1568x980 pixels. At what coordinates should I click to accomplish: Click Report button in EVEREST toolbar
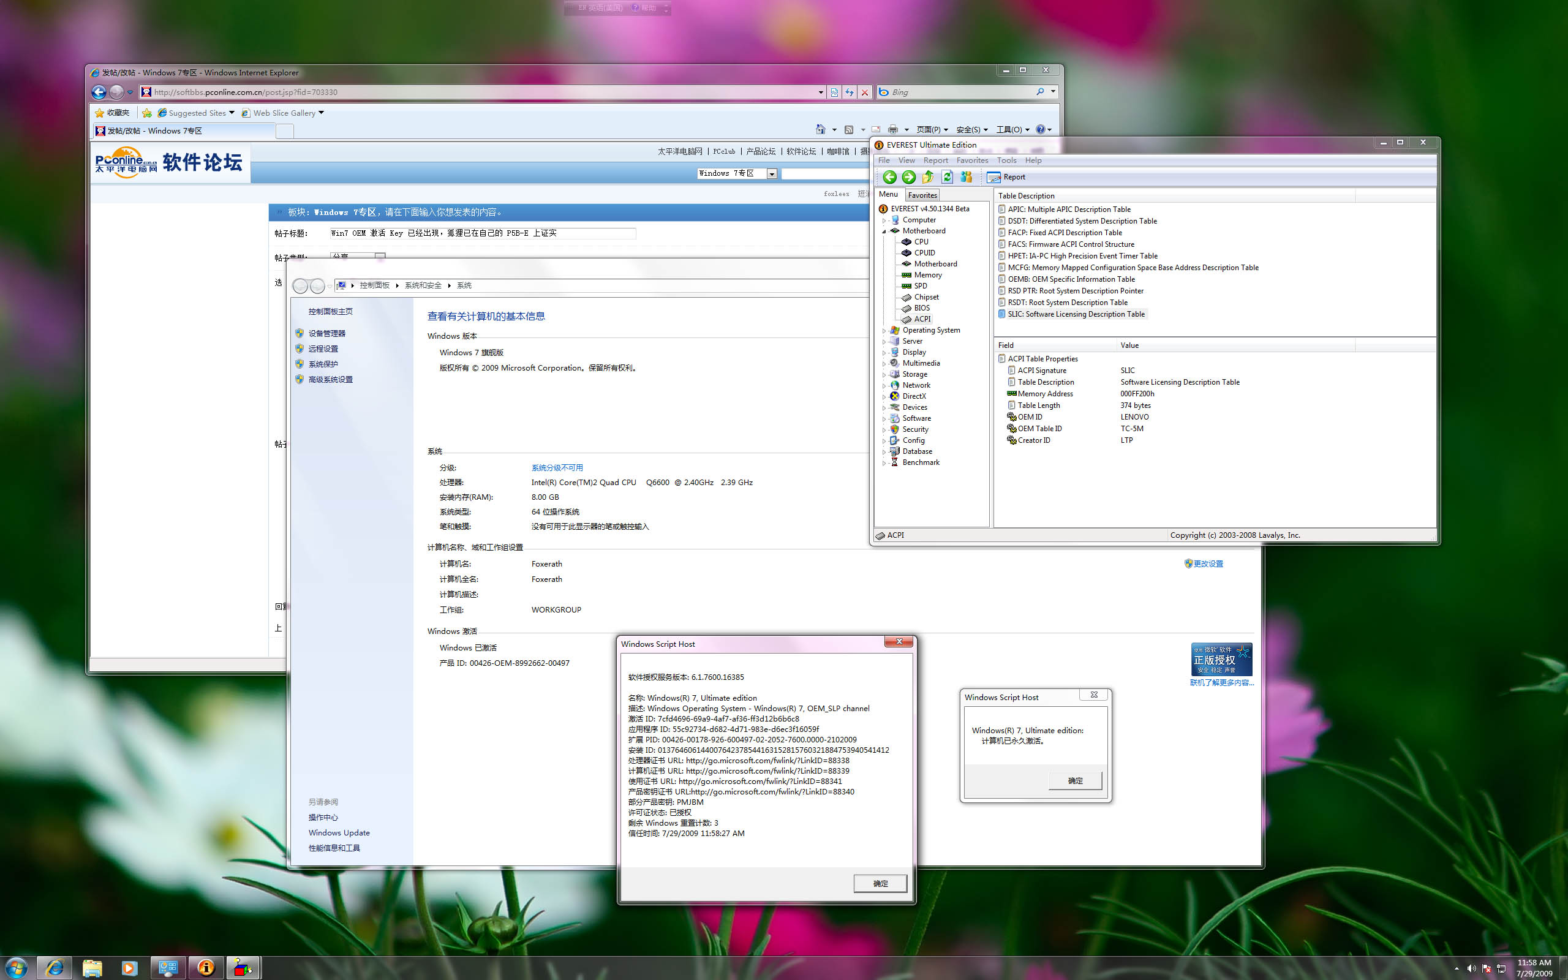1006,177
